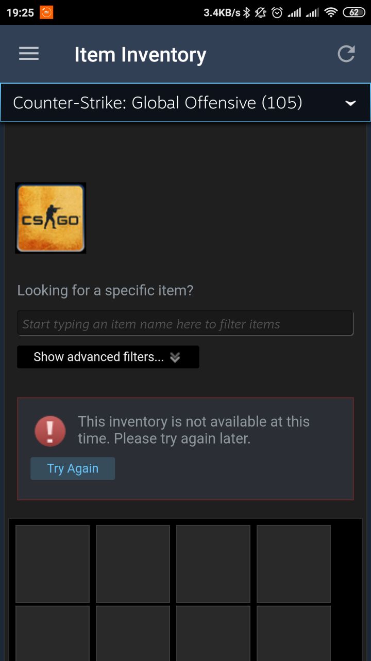Select the second inventory slot in top row

[133, 564]
